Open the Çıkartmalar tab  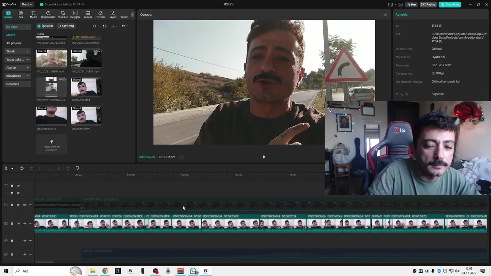(x=48, y=15)
